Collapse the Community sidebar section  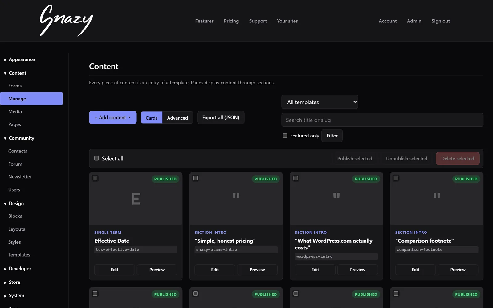pos(19,138)
